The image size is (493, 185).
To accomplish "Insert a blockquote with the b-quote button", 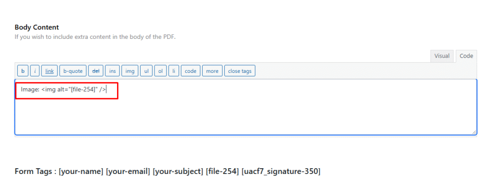I will 73,71.
